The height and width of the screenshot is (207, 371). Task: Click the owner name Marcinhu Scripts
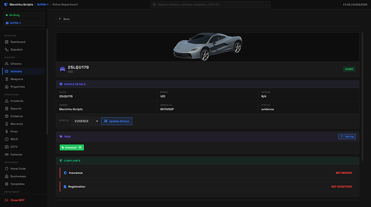pos(71,109)
